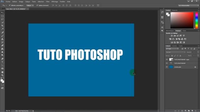Viewport: 200px width, 112px height.
Task: Select the Move tool in the toolbox
Action: 2,13
